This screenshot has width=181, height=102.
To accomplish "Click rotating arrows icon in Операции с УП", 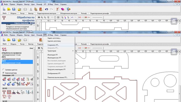I will (18, 84).
